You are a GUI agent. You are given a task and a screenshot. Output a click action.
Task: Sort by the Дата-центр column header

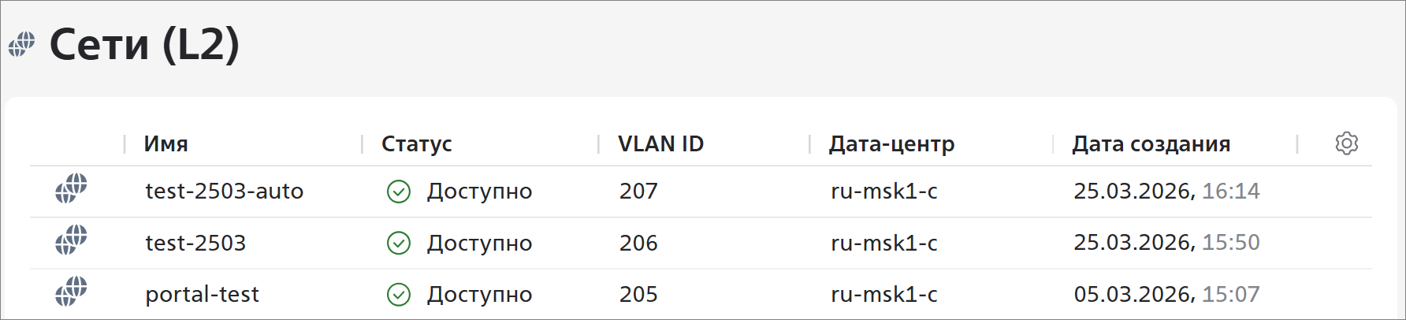point(891,144)
